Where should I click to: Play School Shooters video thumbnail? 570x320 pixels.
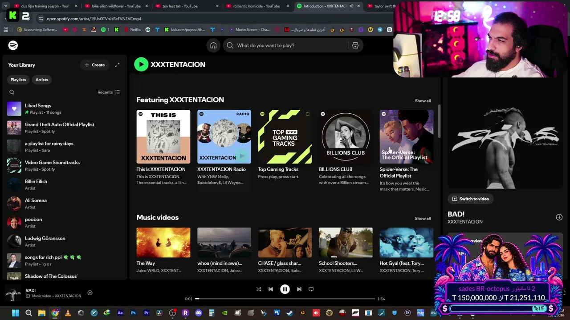(x=346, y=243)
